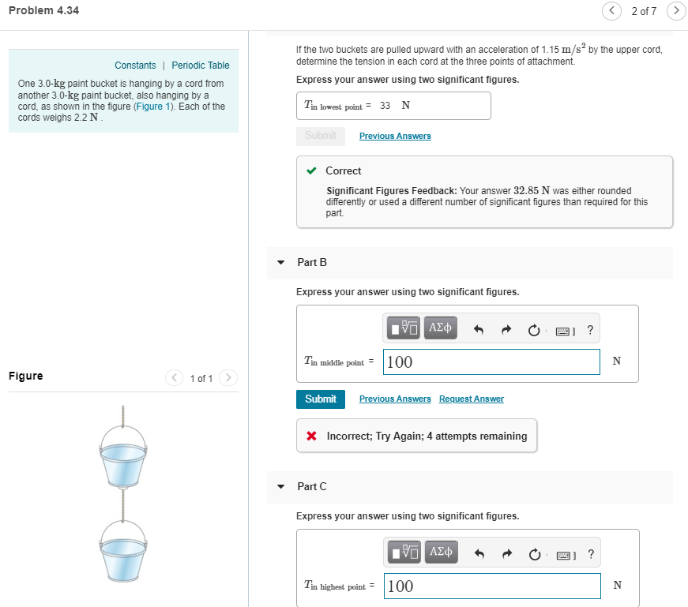
Task: Click the help question mark in Part C toolbar
Action: [x=590, y=553]
